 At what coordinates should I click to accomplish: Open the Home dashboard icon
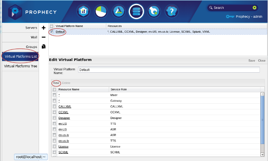tap(83, 11)
